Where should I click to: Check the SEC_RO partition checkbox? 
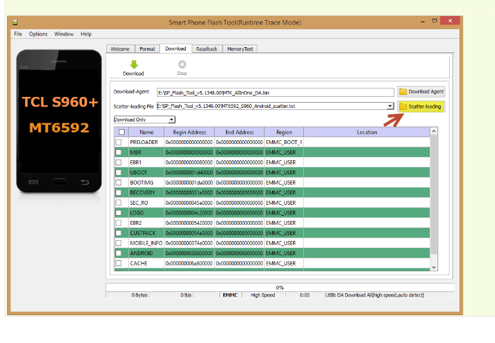pos(118,203)
